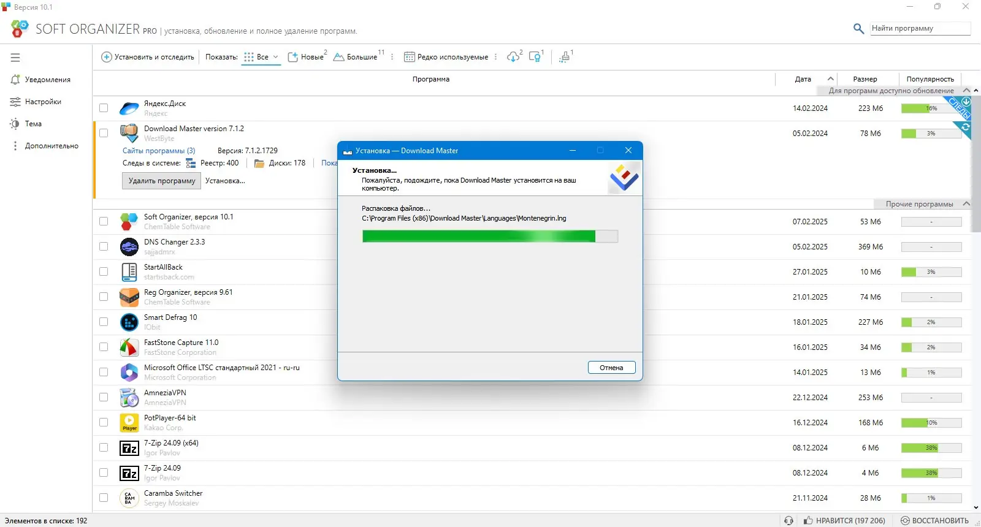Tick the checkbox for Яндекс.Диск
Viewport: 981px width, 527px height.
coord(104,108)
